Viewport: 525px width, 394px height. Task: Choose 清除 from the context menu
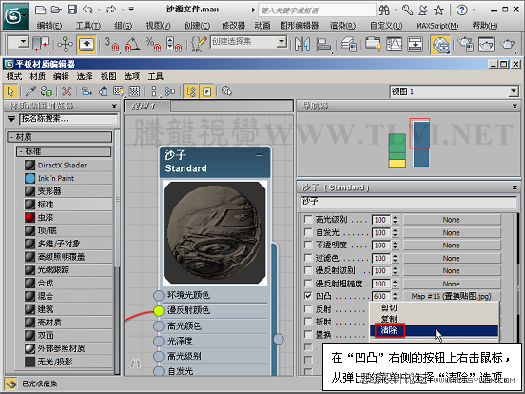(x=389, y=330)
